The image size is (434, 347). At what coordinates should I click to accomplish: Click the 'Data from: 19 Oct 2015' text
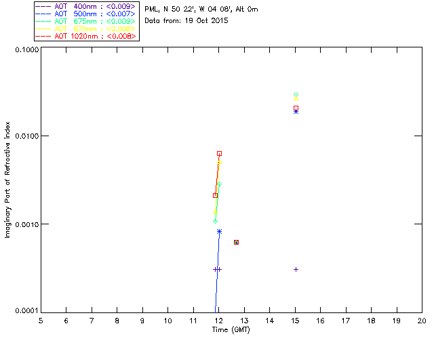point(186,21)
